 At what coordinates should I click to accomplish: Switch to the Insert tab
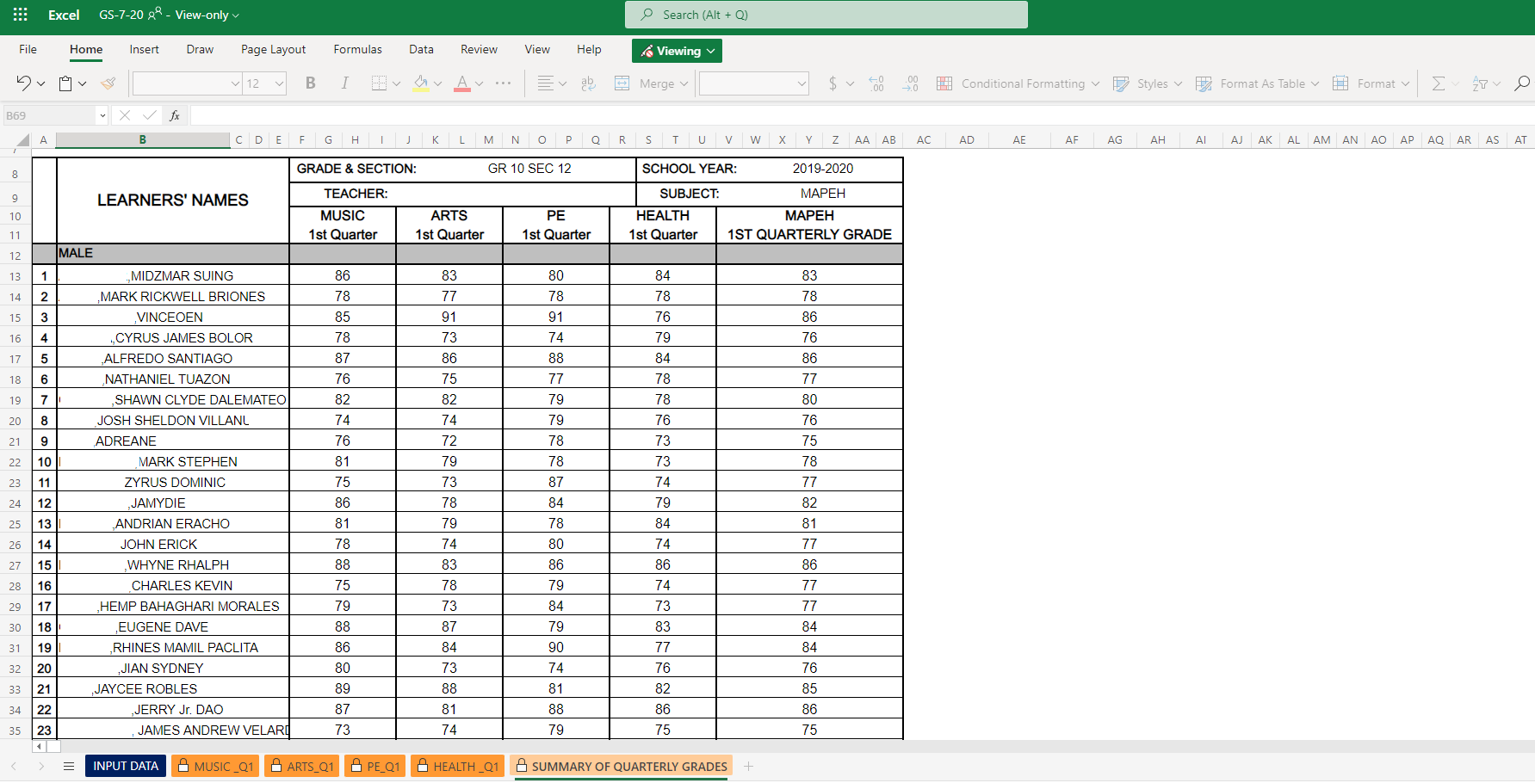click(x=144, y=49)
